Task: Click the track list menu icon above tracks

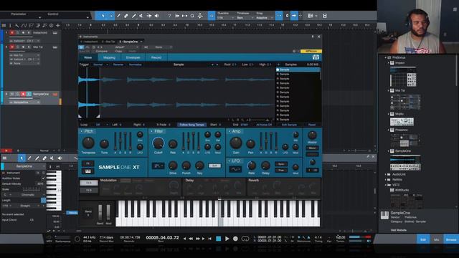Action: point(4,26)
